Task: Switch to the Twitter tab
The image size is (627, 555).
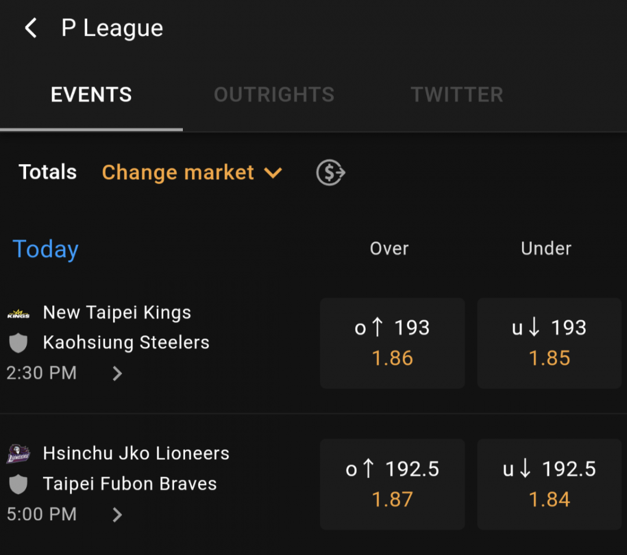Action: tap(457, 95)
